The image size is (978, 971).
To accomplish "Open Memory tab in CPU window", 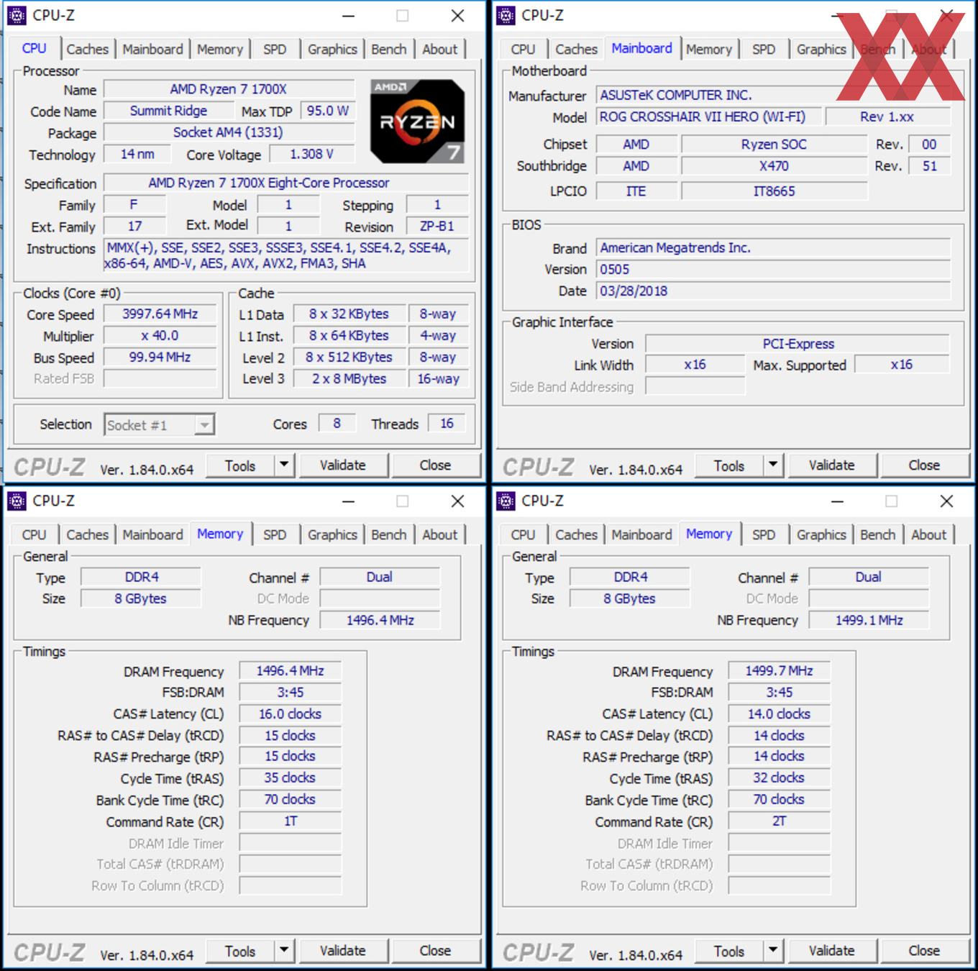I will (219, 49).
